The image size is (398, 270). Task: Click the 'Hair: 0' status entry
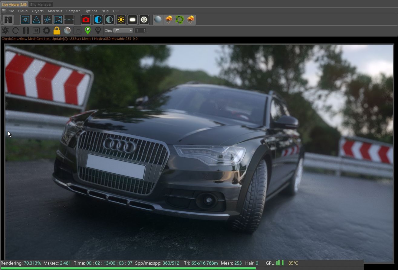tap(252, 263)
